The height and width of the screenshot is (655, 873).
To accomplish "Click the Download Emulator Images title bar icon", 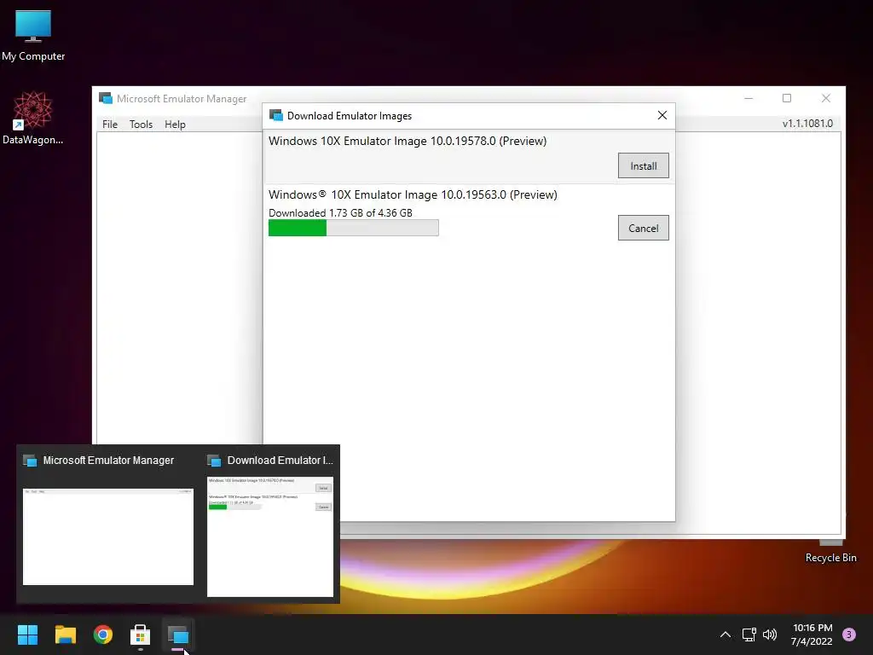I will (276, 115).
